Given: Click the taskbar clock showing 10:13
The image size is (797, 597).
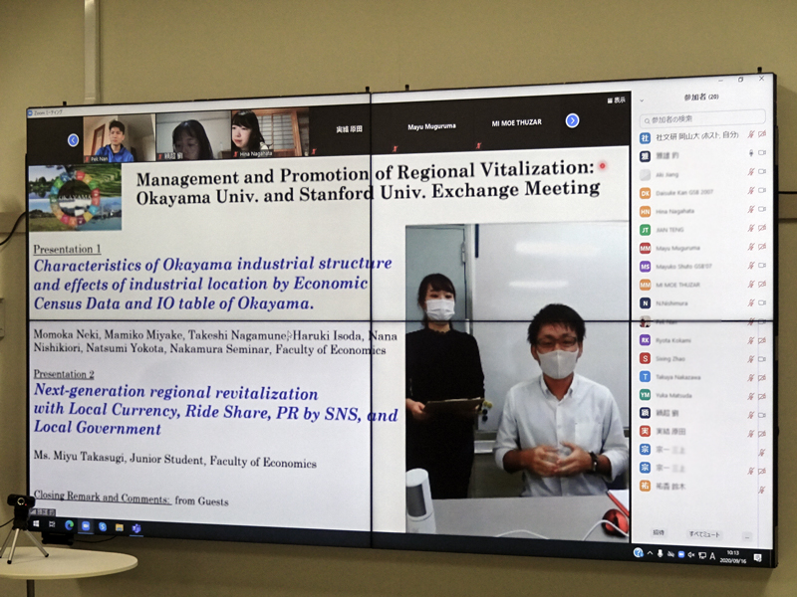Looking at the screenshot, I should [x=732, y=556].
